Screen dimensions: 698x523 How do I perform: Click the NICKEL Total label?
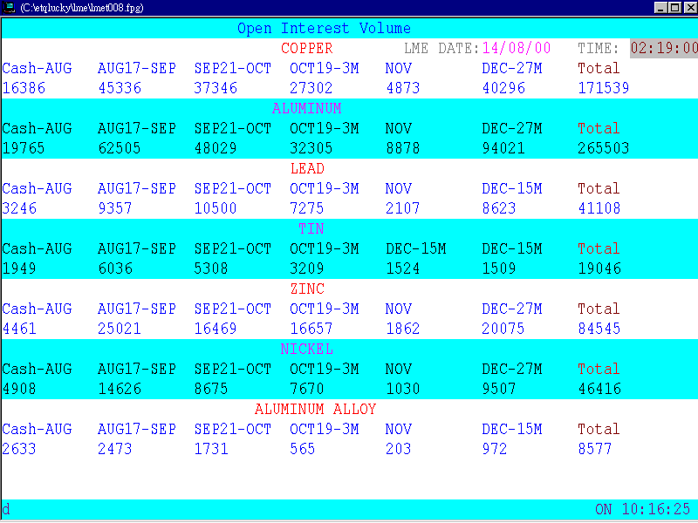[599, 369]
